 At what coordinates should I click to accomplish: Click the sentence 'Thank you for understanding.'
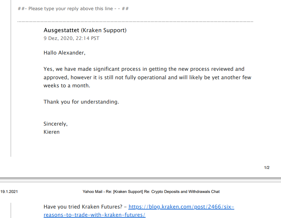point(81,102)
